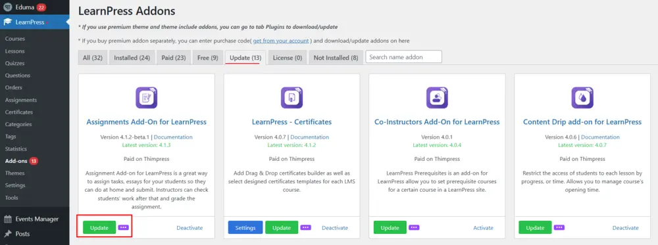Switch to the Not Installed (8) tab

[x=336, y=58]
